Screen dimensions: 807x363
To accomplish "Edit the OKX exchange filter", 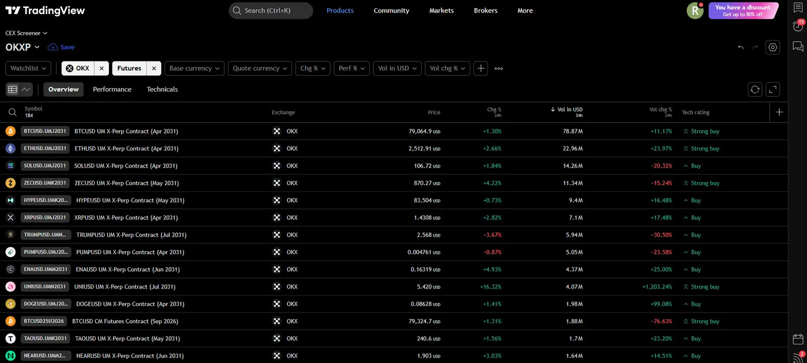I will (78, 68).
